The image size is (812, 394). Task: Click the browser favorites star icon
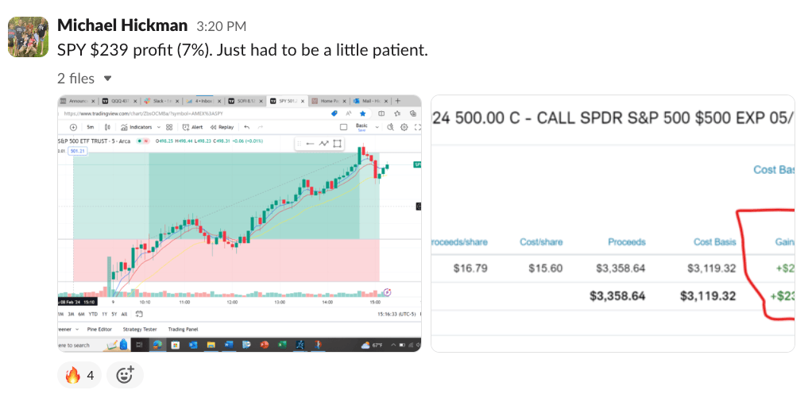click(362, 114)
